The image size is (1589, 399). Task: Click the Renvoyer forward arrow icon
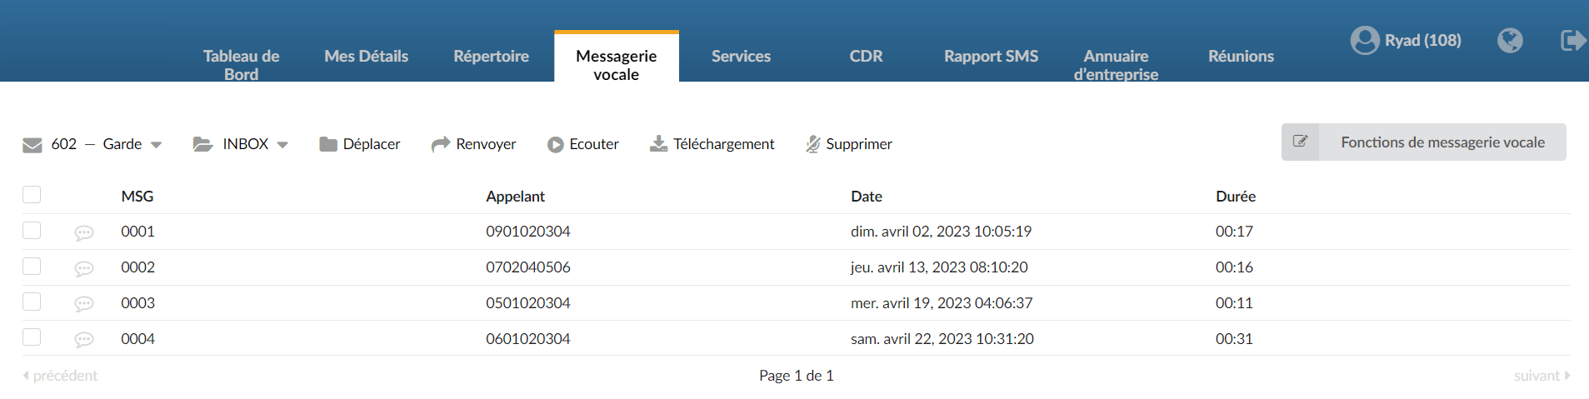click(x=441, y=144)
